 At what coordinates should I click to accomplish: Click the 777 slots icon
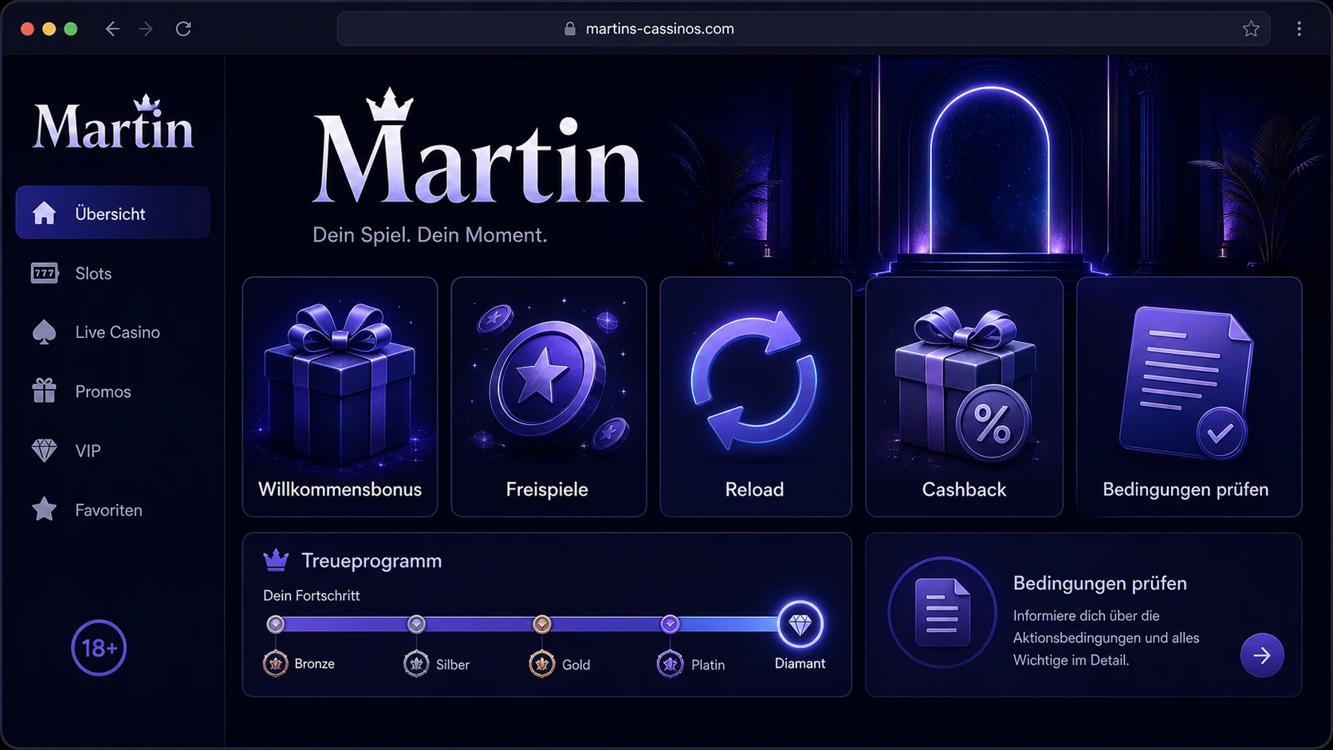(45, 273)
